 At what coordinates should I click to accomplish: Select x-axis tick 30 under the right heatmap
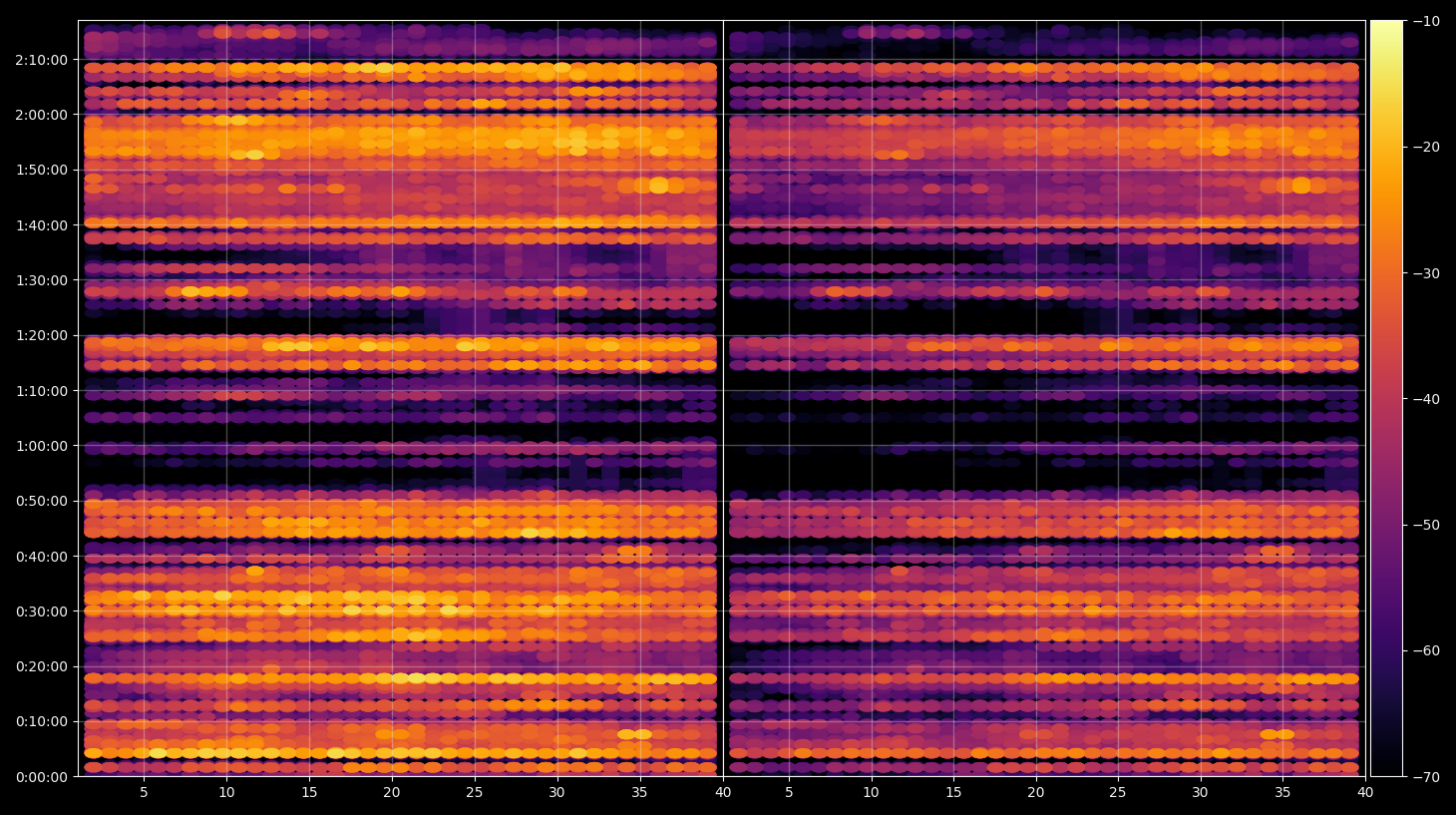pyautogui.click(x=1200, y=793)
